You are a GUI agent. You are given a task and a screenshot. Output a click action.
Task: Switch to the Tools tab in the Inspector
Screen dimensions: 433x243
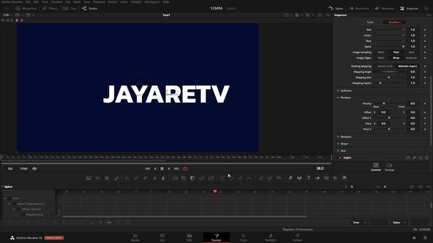[x=370, y=22]
